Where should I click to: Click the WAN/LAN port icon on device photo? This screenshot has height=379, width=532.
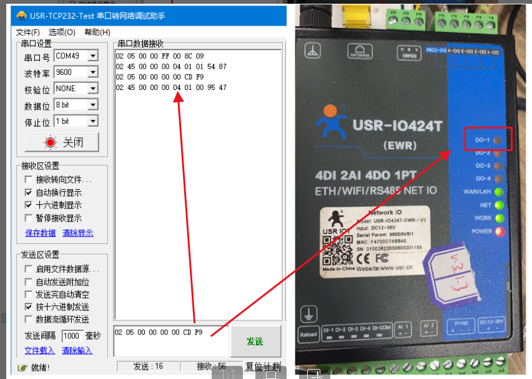click(360, 51)
